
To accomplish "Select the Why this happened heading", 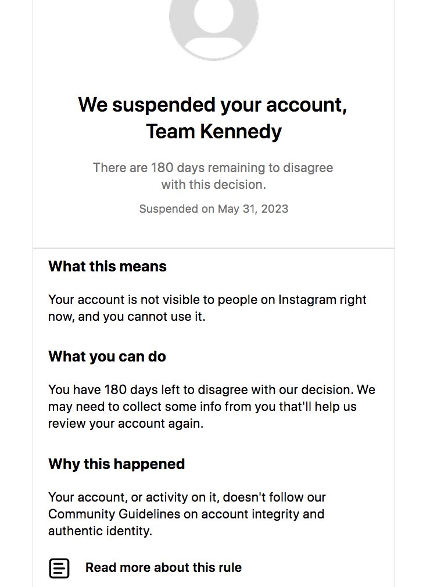I will [x=116, y=464].
